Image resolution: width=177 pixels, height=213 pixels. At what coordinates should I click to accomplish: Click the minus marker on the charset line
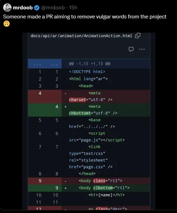pyautogui.click(x=66, y=93)
